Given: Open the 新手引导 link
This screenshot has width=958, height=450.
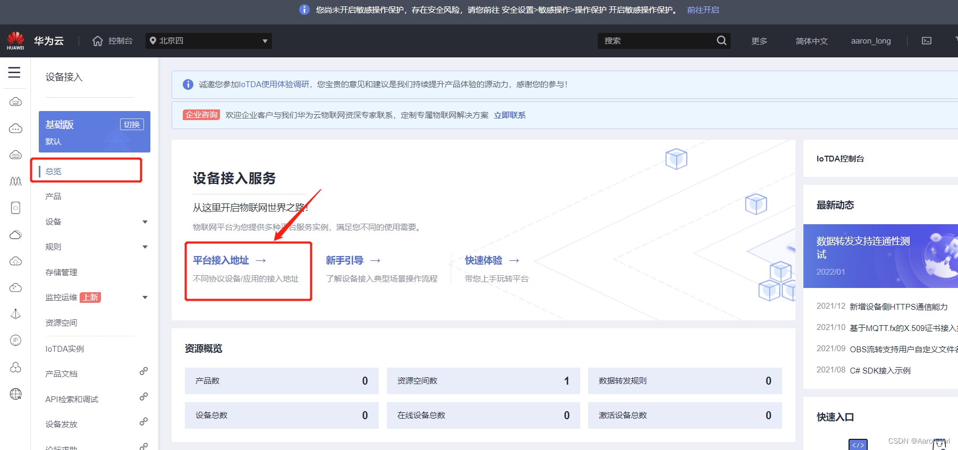Looking at the screenshot, I should click(345, 260).
